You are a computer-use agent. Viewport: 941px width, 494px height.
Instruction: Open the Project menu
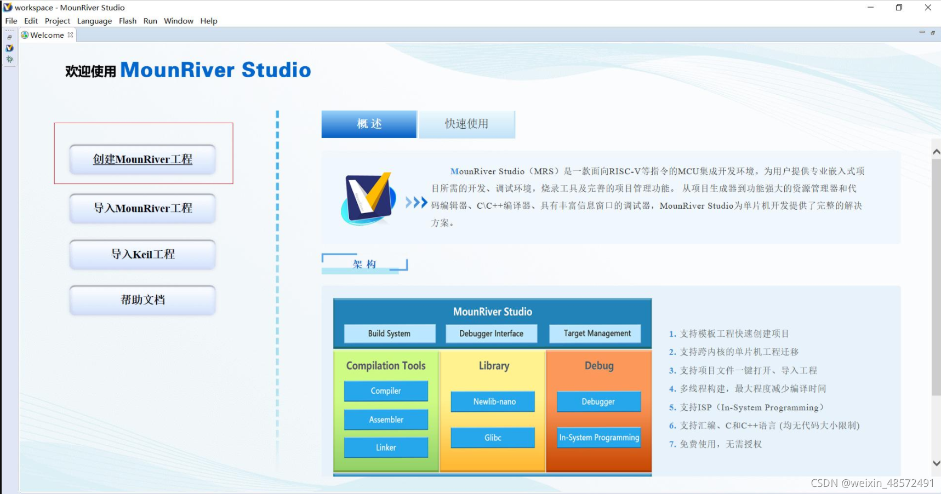point(58,21)
